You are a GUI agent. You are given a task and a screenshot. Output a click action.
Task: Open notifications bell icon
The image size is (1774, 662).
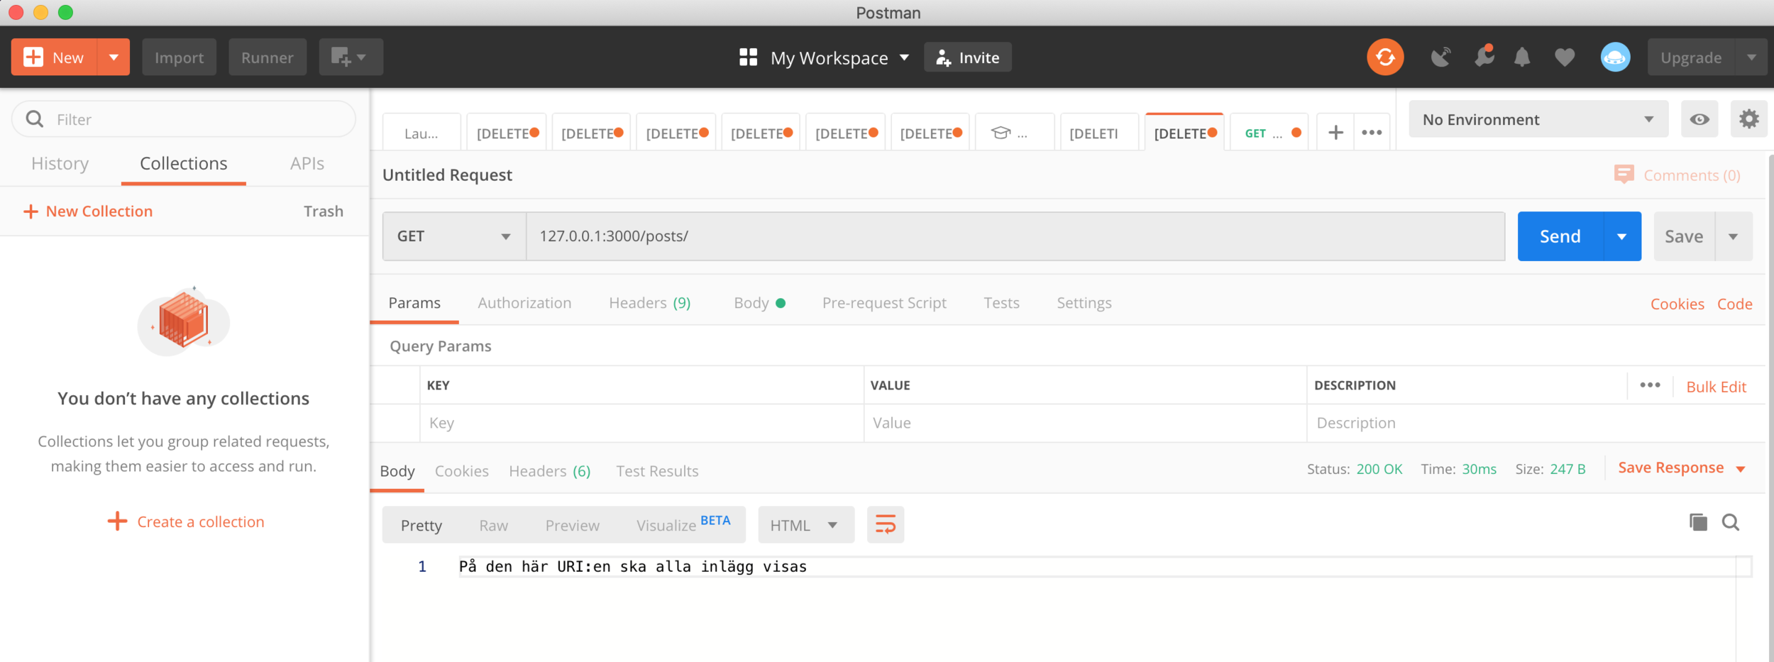coord(1522,57)
